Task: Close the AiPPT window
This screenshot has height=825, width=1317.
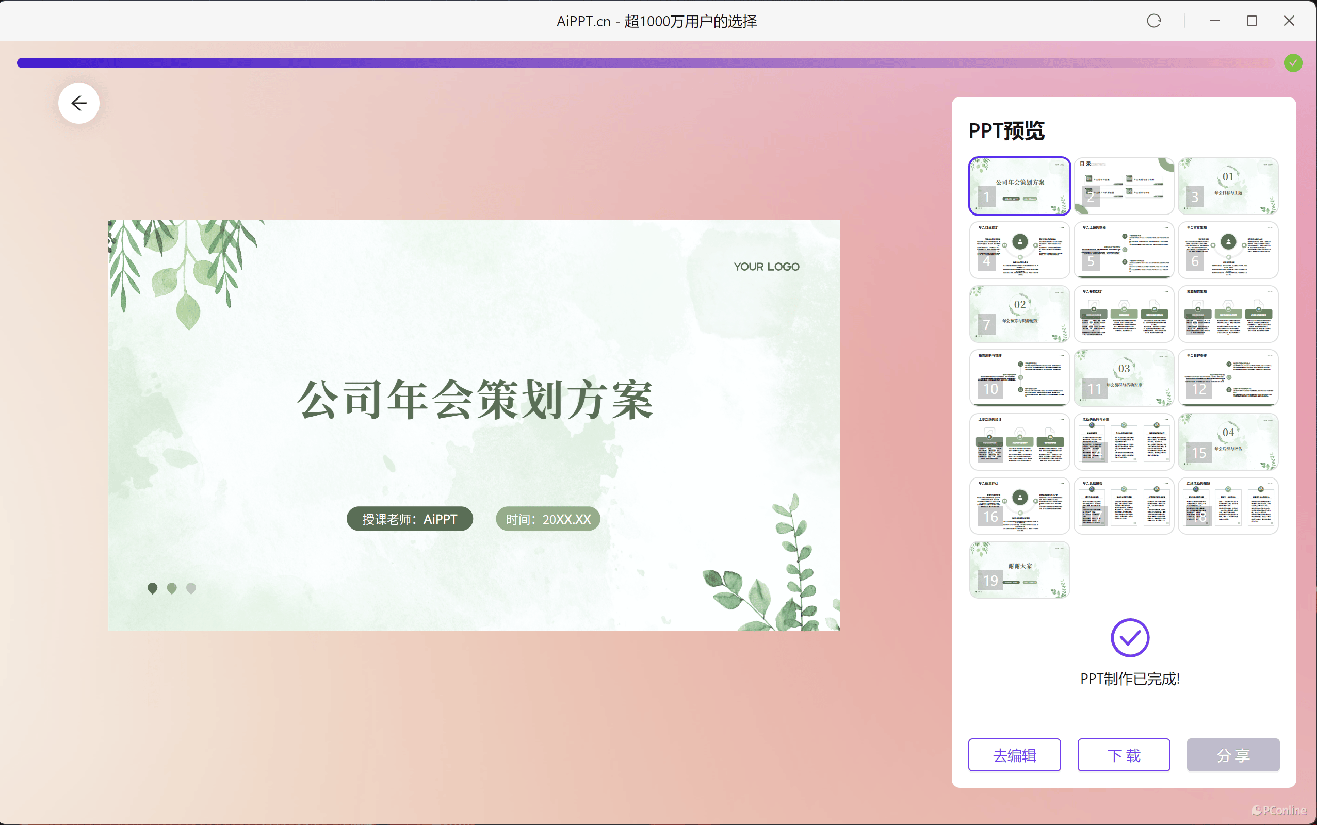Action: click(1289, 21)
